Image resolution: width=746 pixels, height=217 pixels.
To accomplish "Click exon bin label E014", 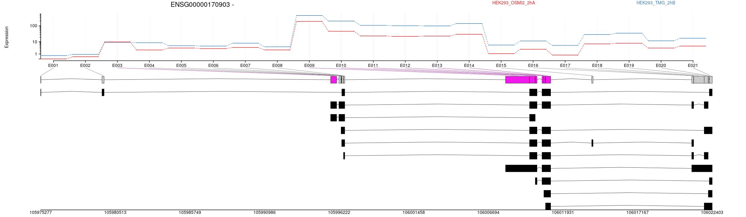I will [x=469, y=65].
